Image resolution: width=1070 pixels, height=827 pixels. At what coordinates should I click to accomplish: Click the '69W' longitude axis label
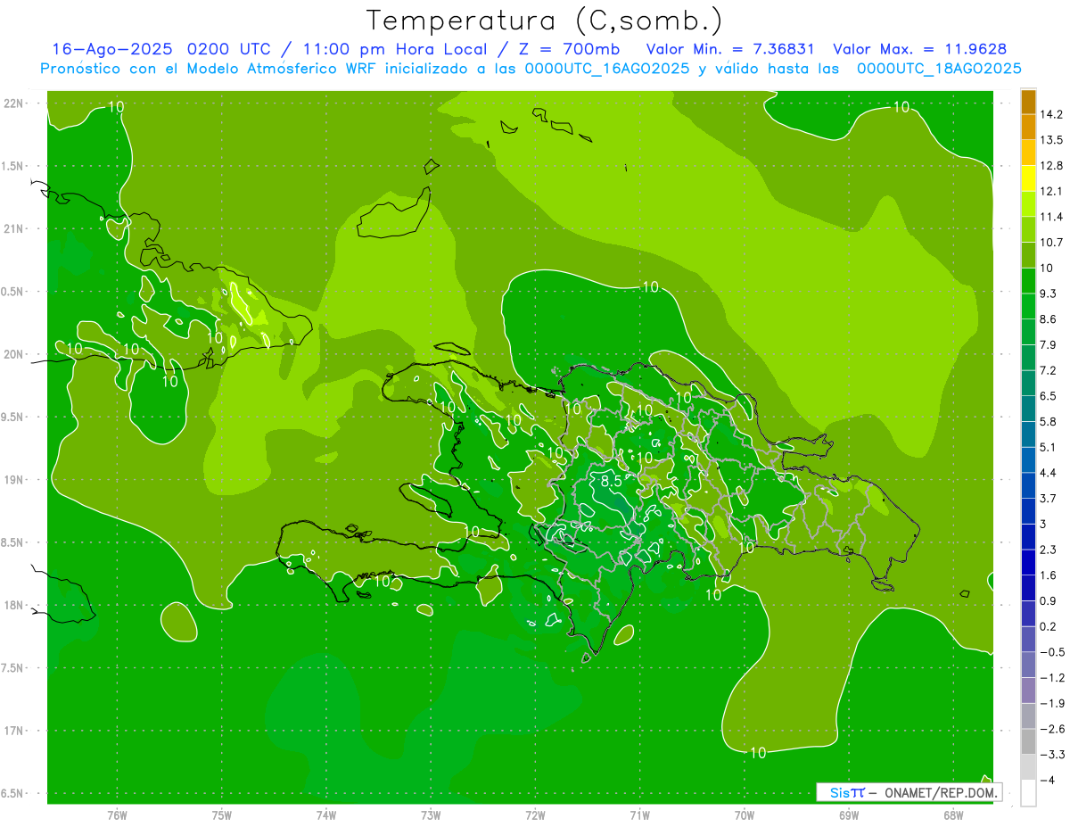point(848,815)
